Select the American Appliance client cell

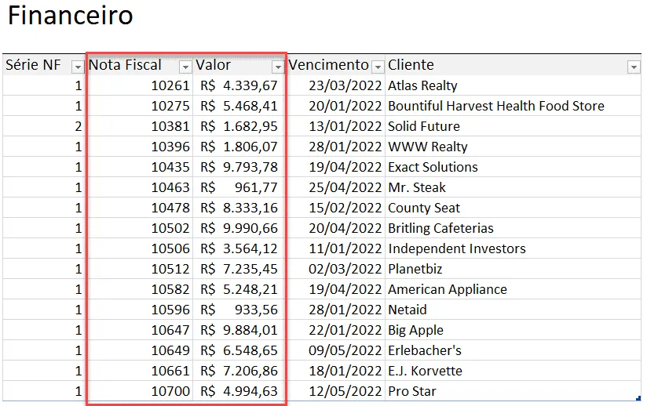pos(513,289)
